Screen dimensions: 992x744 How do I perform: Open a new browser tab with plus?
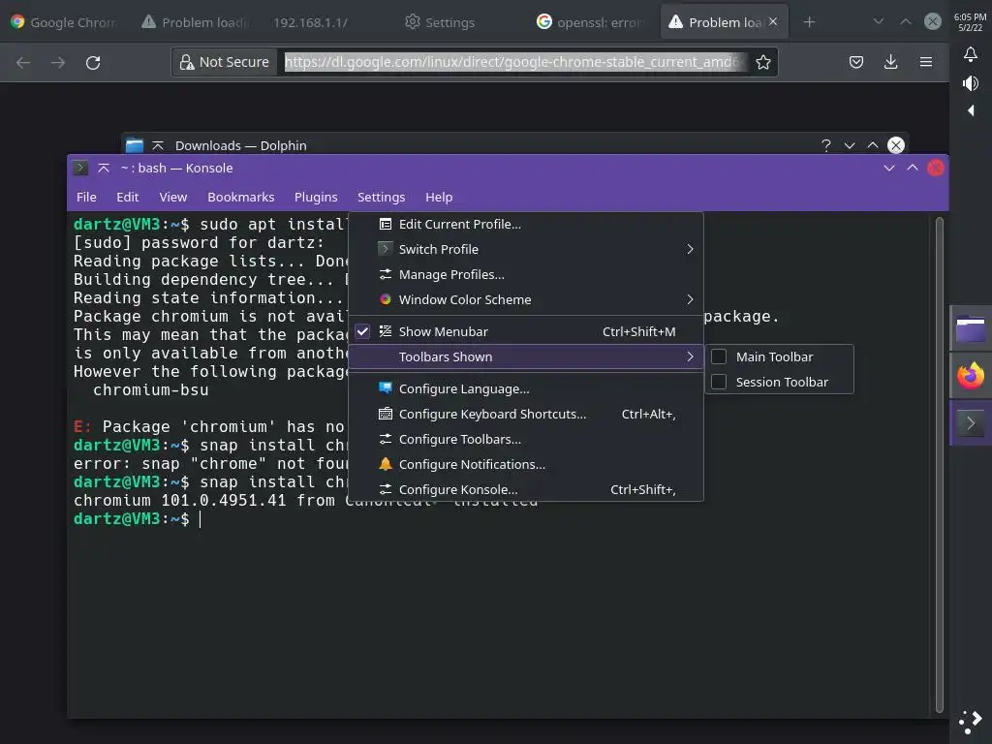[x=809, y=22]
